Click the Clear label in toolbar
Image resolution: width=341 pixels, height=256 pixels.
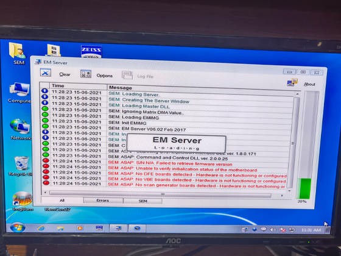[x=65, y=74]
